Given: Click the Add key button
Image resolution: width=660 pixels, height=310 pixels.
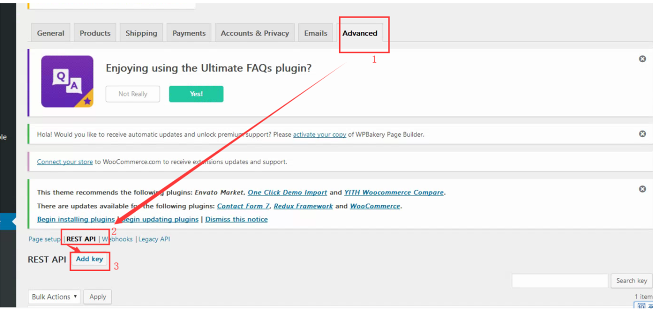Looking at the screenshot, I should [x=89, y=259].
